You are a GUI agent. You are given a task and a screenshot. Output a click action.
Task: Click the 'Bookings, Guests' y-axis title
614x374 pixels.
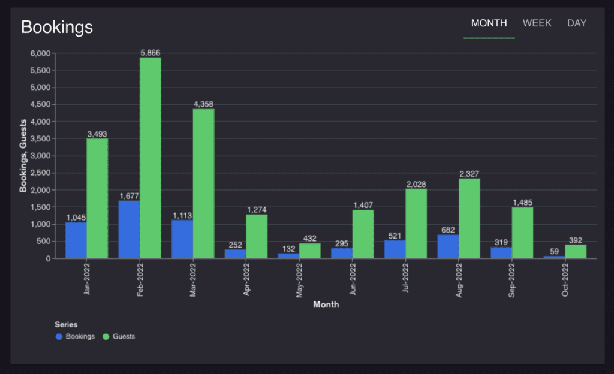coord(23,156)
